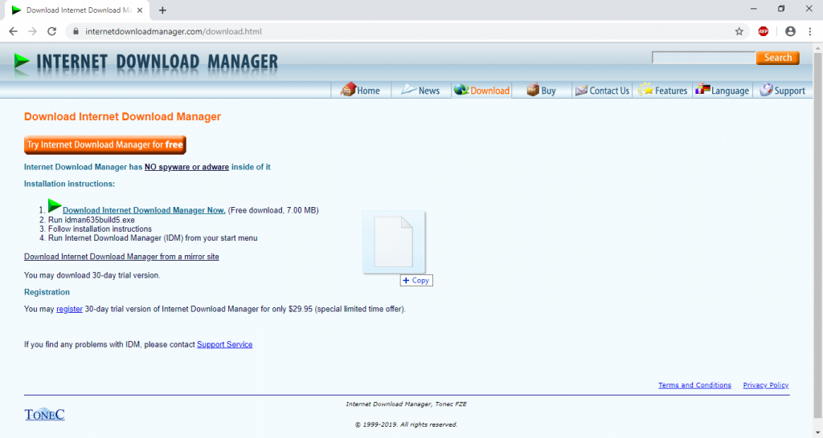Click the site search text field
823x438 pixels.
[703, 58]
